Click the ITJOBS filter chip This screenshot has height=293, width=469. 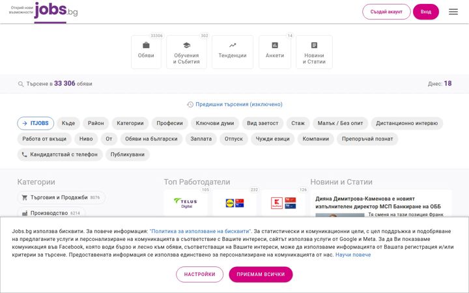pyautogui.click(x=36, y=123)
